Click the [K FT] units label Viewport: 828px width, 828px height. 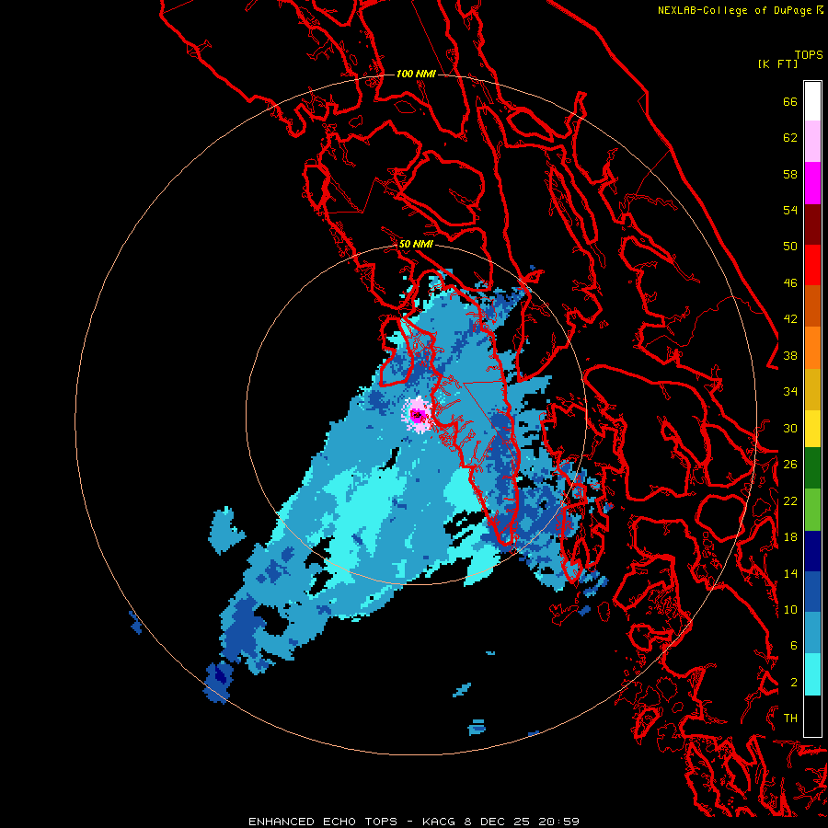click(777, 63)
